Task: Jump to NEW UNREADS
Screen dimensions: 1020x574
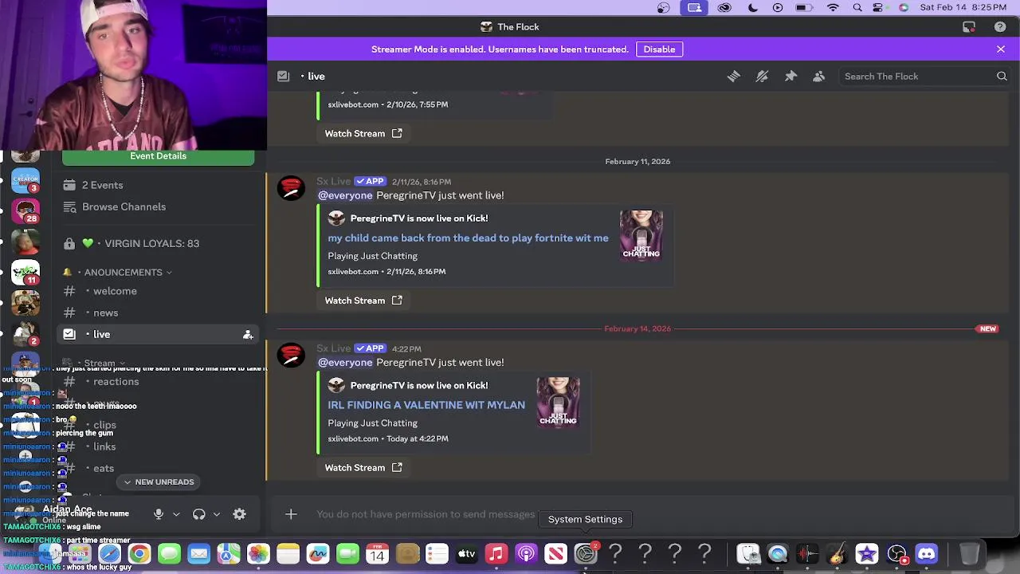Action: (x=158, y=482)
